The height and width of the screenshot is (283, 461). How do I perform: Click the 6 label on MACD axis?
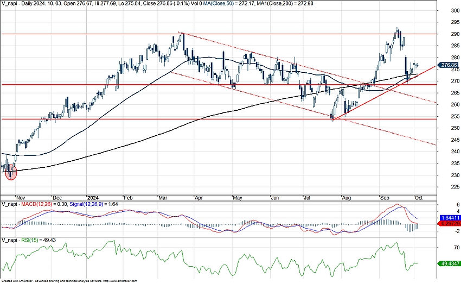[458, 205]
